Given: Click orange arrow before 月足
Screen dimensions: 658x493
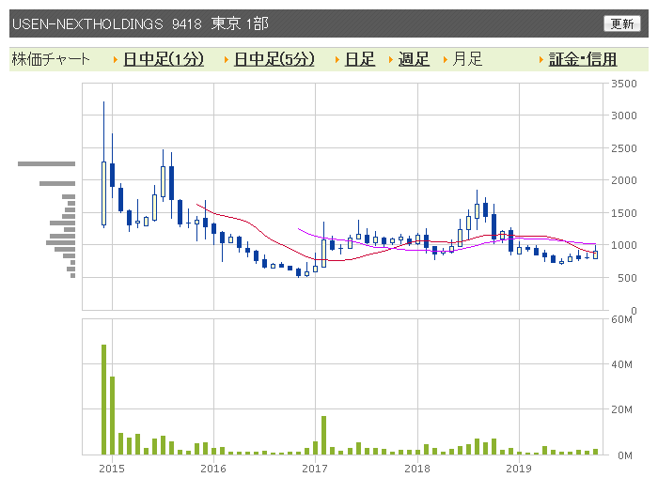Looking at the screenshot, I should pyautogui.click(x=446, y=60).
